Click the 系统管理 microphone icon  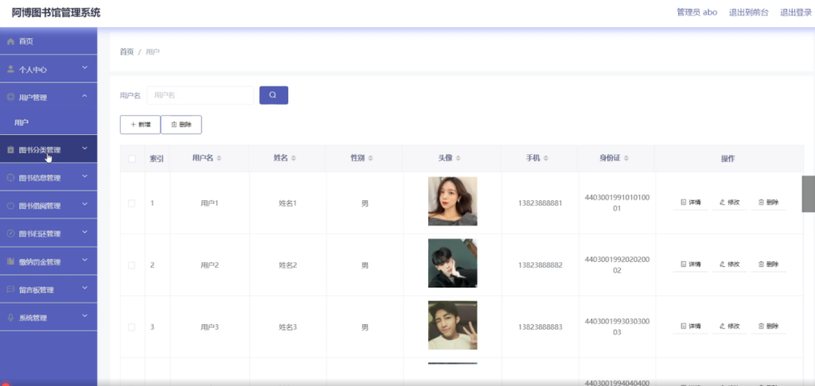[10, 318]
